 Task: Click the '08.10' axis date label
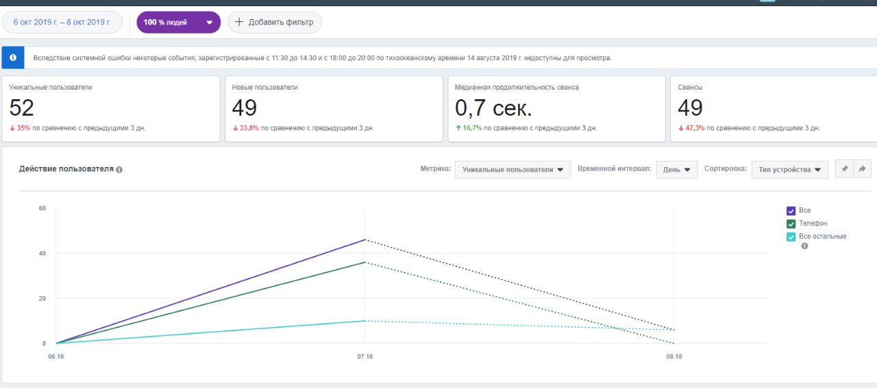[674, 357]
